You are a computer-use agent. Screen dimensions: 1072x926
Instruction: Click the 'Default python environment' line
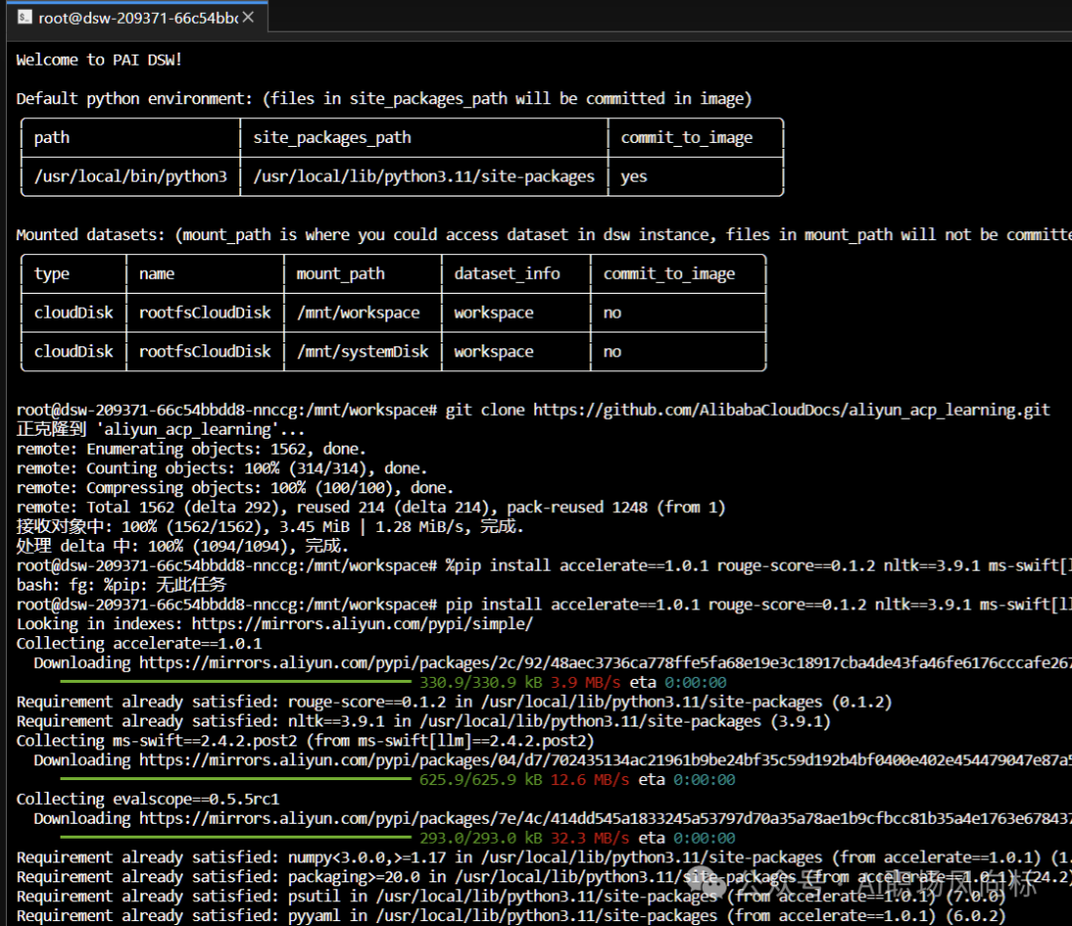pyautogui.click(x=383, y=98)
